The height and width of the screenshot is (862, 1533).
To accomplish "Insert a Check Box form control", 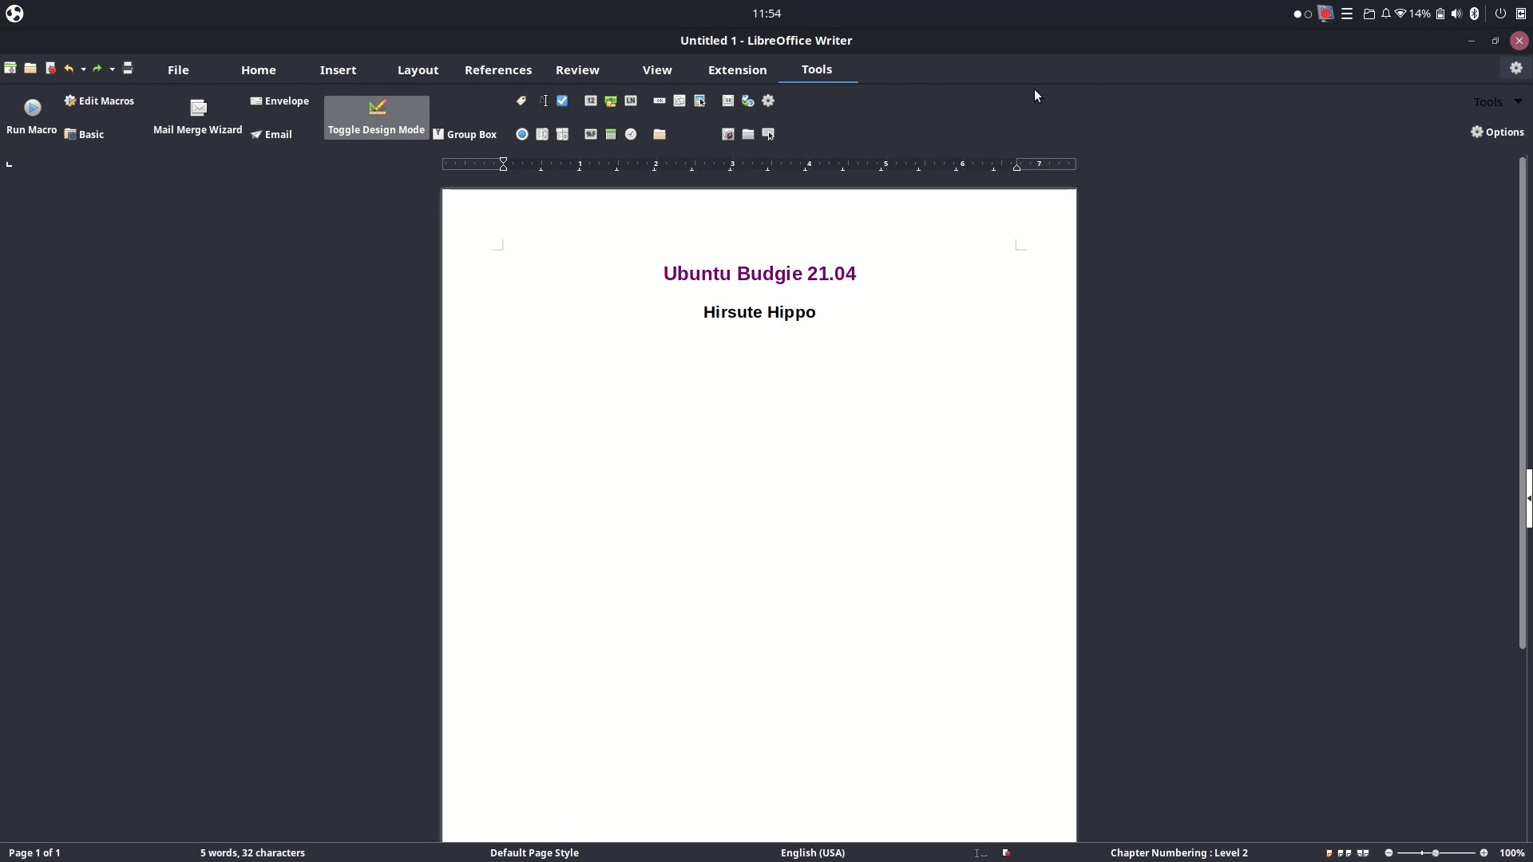I will click(562, 101).
